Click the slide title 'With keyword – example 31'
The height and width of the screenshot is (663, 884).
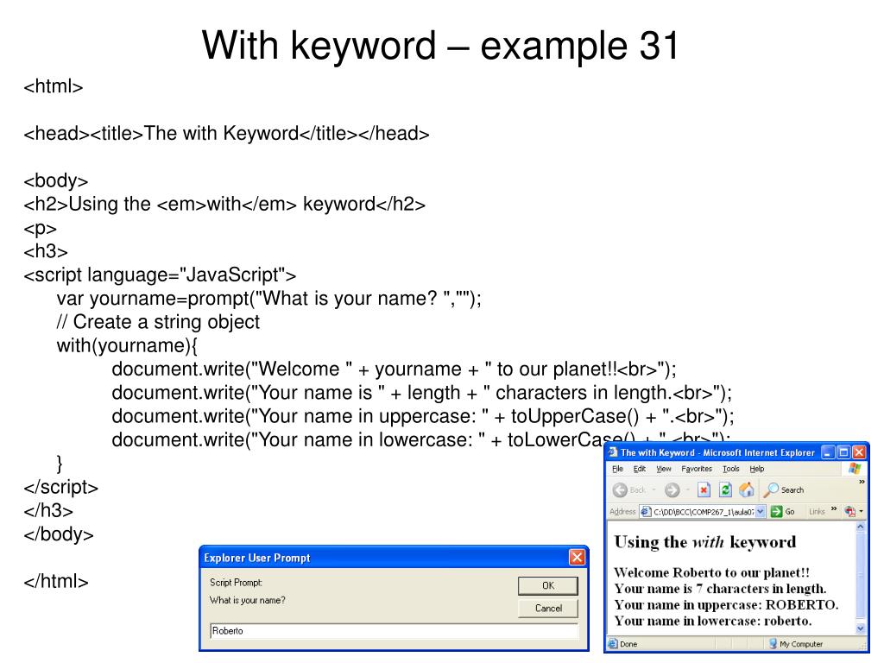(440, 45)
